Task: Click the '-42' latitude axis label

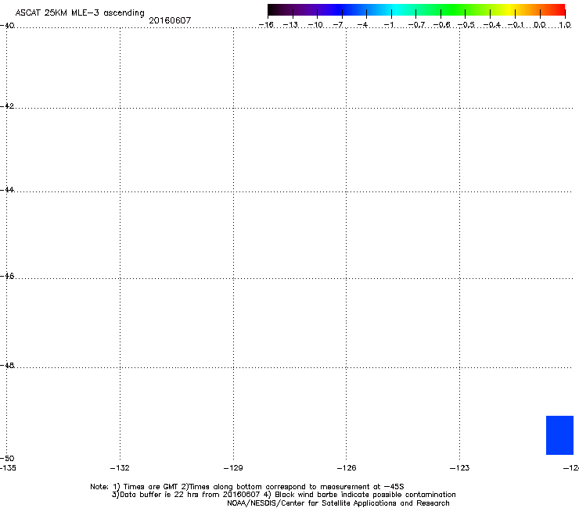Action: pos(7,106)
